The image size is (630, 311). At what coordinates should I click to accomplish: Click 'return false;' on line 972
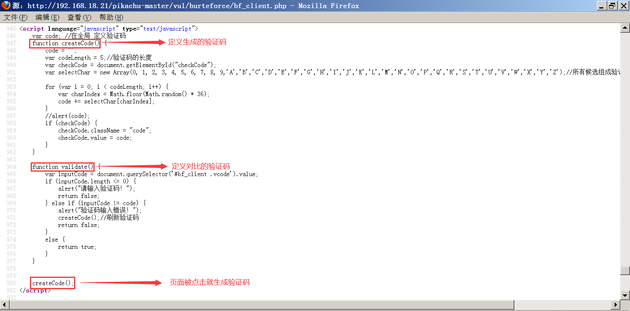79,225
